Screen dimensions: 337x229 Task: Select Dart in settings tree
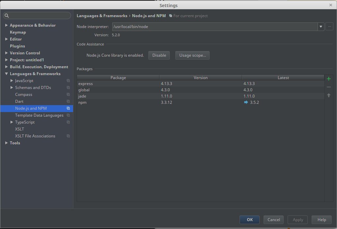pos(19,101)
